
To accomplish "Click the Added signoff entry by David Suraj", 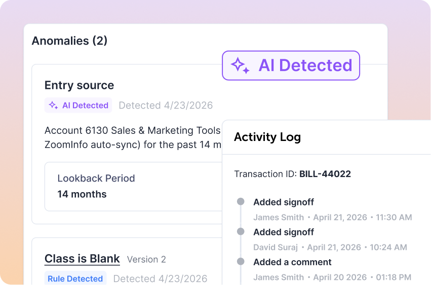I will tap(284, 232).
